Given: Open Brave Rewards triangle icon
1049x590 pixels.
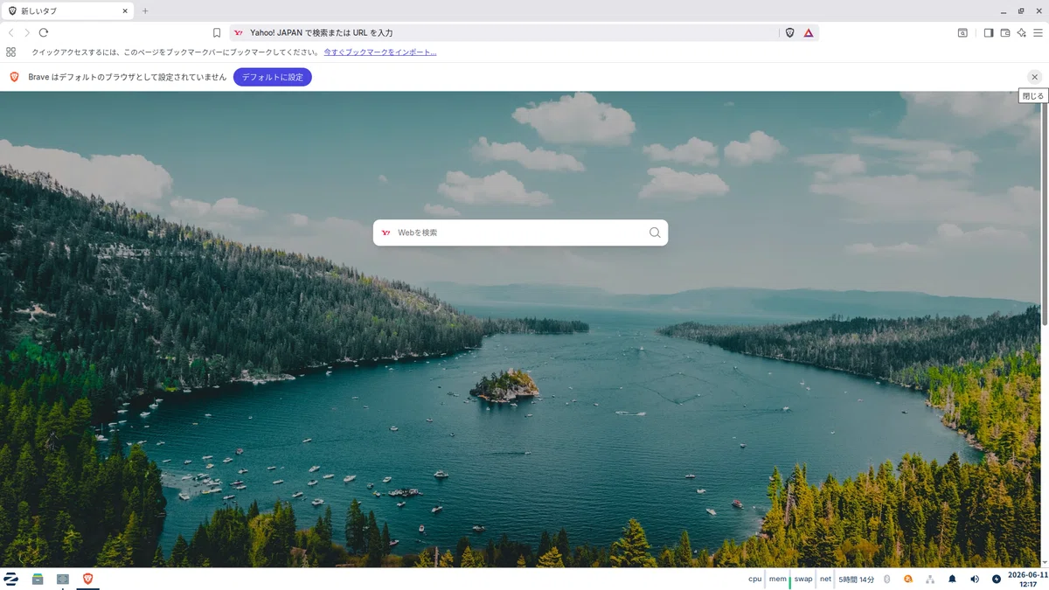Looking at the screenshot, I should [809, 32].
